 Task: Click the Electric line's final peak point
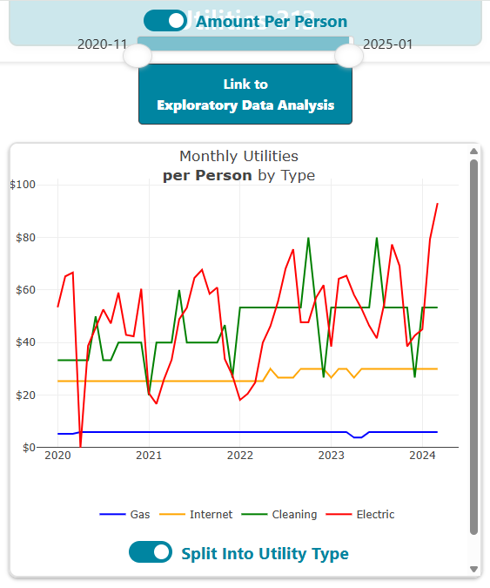tap(437, 204)
